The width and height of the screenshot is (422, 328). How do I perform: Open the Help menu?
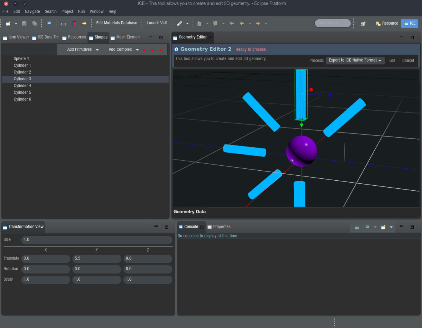(112, 12)
